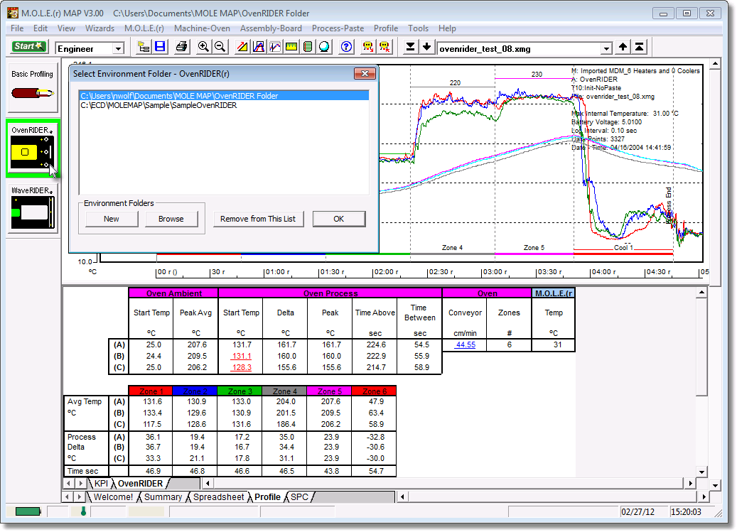
Task: Click the blue Zone 2 header cell
Action: (195, 391)
